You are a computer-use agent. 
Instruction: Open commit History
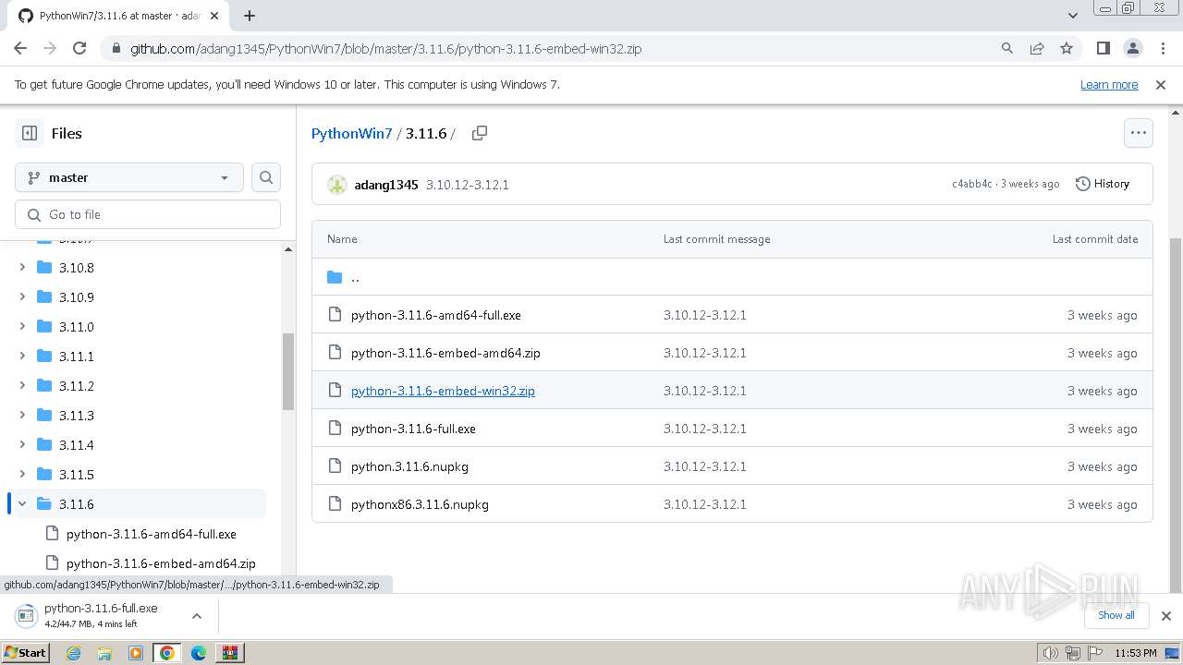pos(1103,184)
